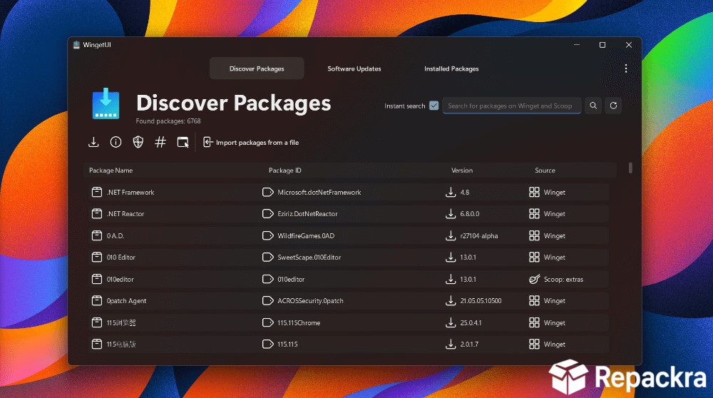713x398 pixels.
Task: Click Winget source icon in .NET Framework row
Action: click(534, 192)
